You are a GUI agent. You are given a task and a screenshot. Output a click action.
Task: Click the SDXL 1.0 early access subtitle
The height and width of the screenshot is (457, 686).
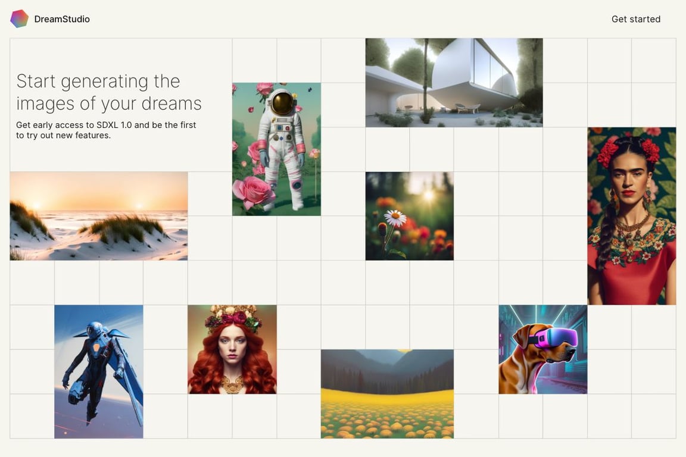tap(107, 130)
